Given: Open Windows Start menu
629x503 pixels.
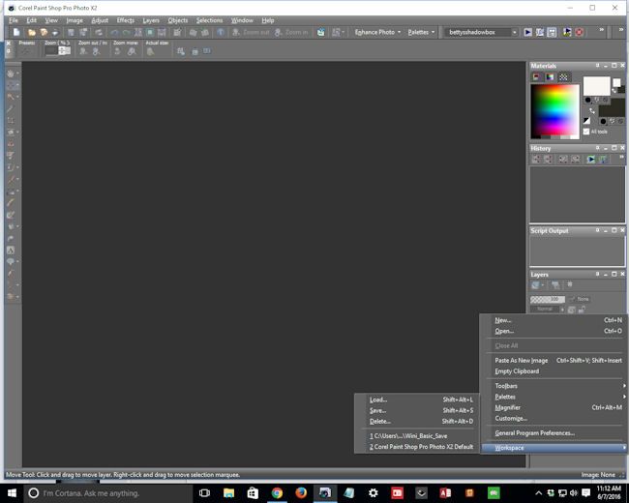Looking at the screenshot, I should (12, 493).
